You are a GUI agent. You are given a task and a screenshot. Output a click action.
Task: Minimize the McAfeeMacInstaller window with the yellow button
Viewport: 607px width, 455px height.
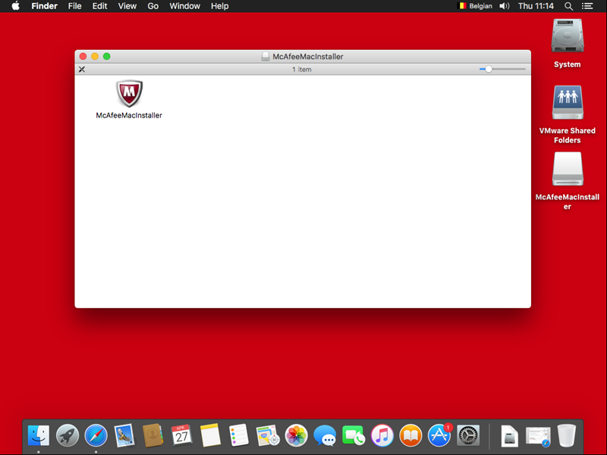pyautogui.click(x=95, y=56)
